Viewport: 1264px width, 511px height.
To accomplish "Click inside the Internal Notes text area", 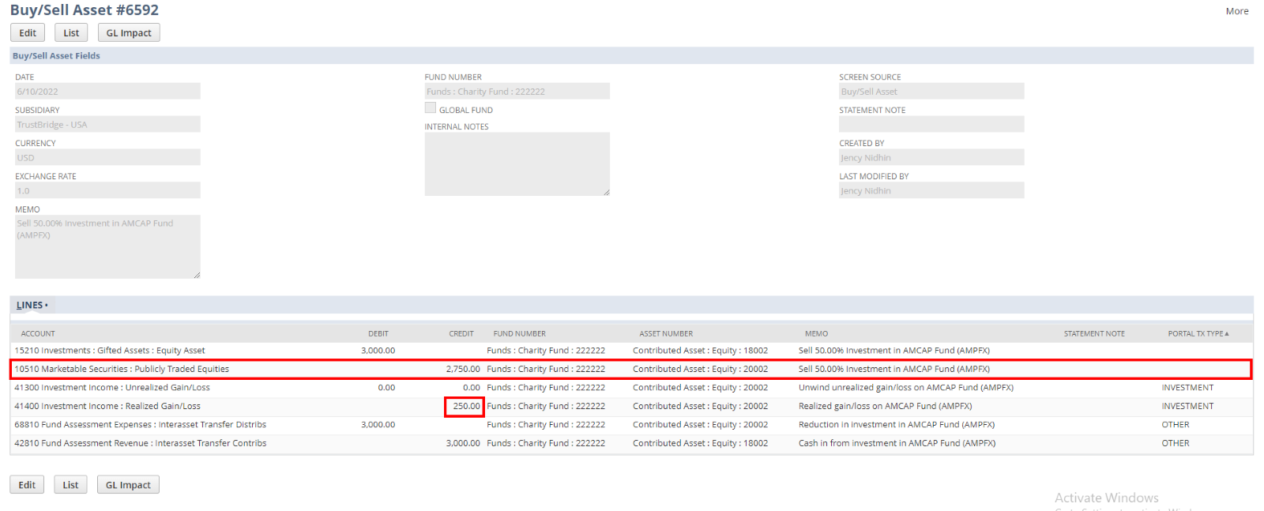I will (517, 163).
